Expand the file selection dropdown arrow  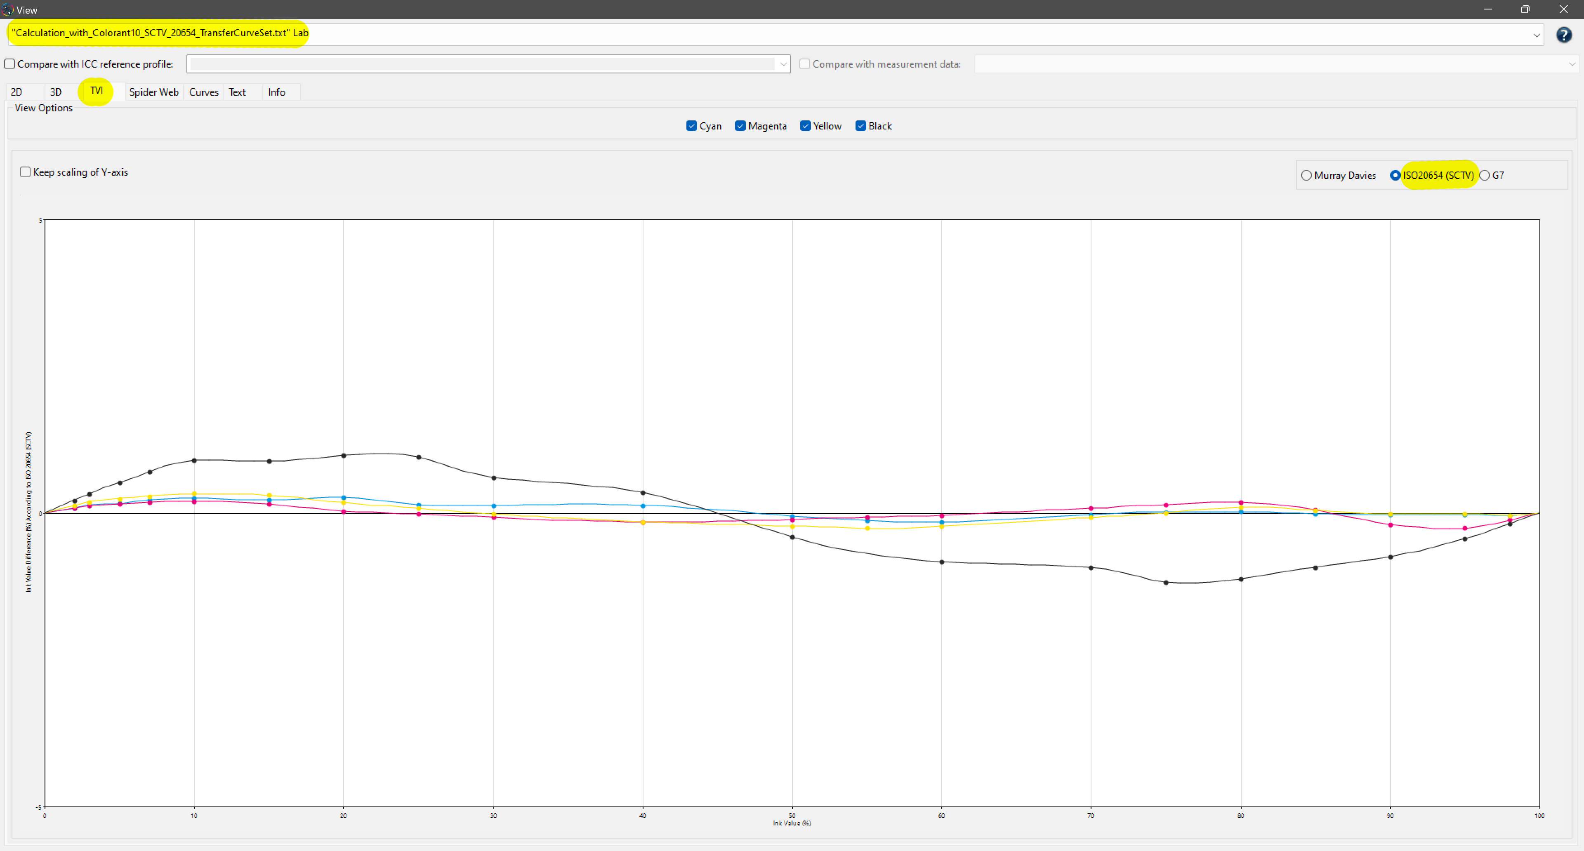1536,35
